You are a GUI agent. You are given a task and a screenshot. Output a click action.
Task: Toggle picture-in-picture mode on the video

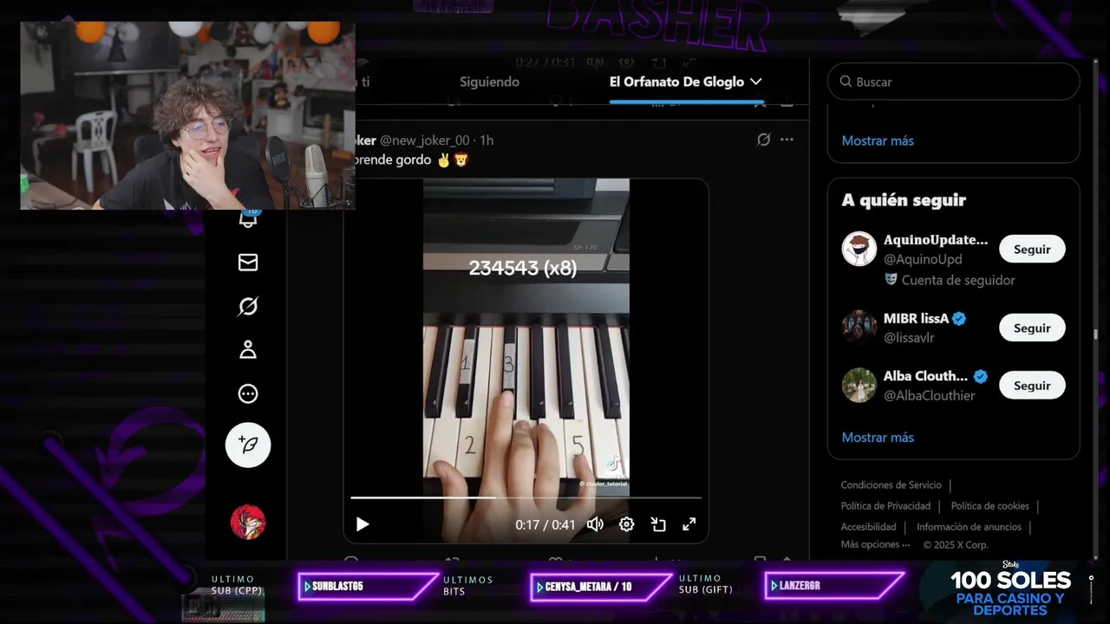[658, 524]
